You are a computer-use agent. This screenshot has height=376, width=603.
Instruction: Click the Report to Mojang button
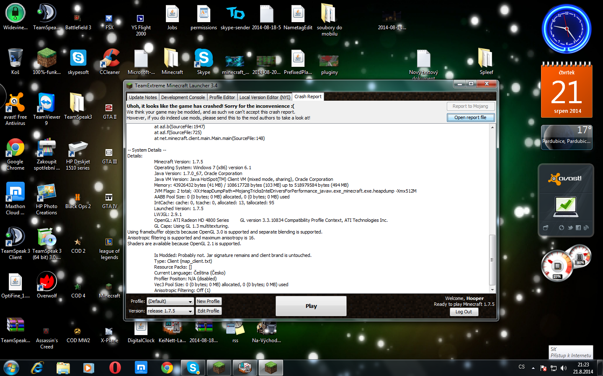point(470,106)
